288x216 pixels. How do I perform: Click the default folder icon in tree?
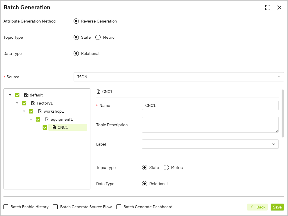[26, 95]
